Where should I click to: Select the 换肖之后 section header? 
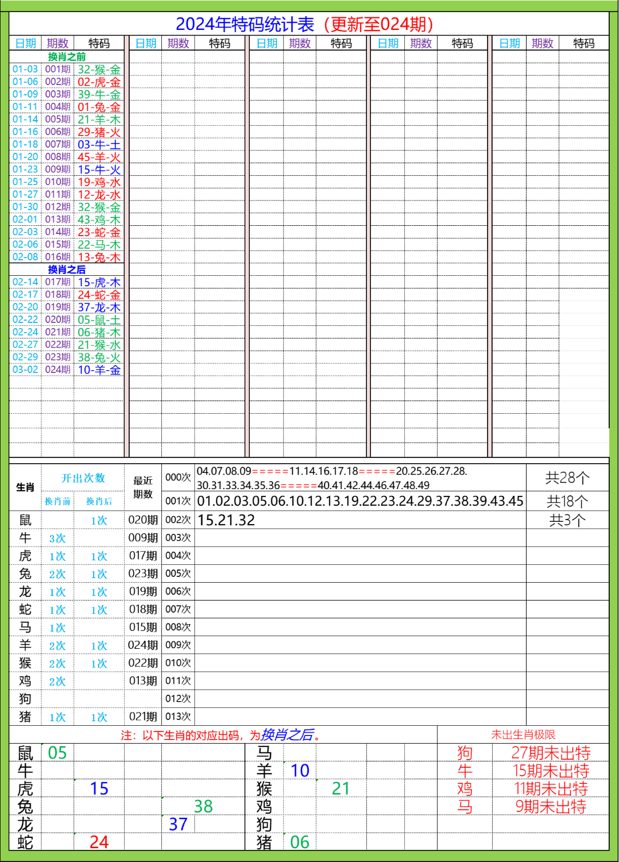point(66,270)
